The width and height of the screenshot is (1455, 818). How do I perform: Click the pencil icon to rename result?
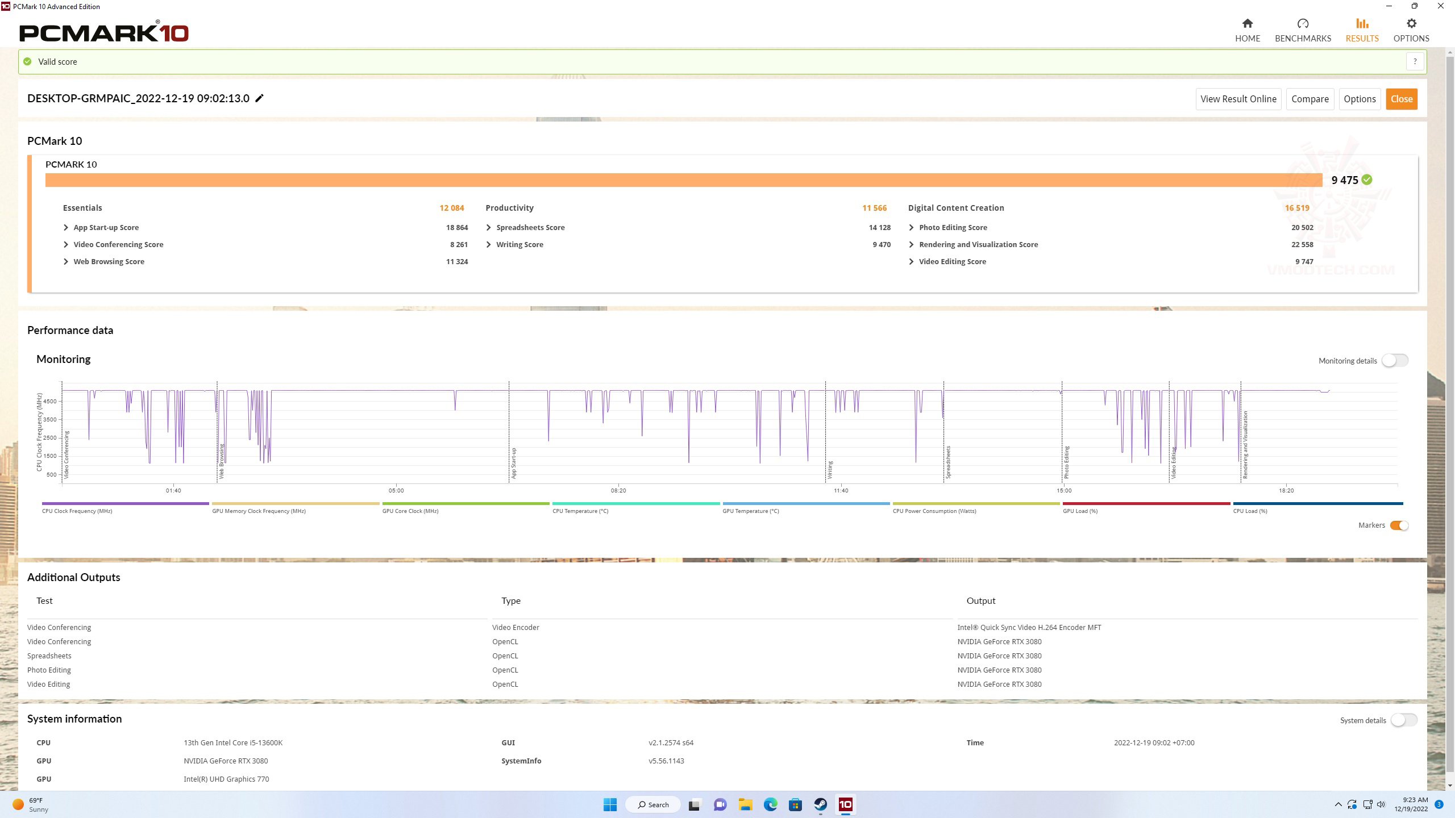click(259, 98)
